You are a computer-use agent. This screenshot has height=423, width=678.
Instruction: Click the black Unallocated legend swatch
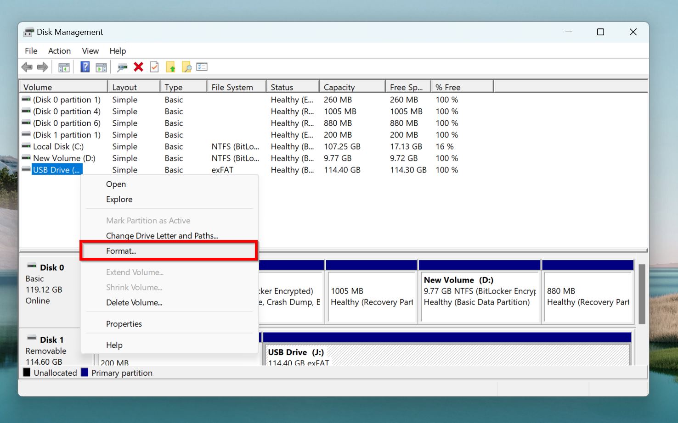[x=27, y=372]
